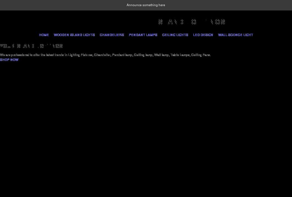Select PENDANT LAMPS from the navigation
The width and height of the screenshot is (292, 197).
coord(143,35)
